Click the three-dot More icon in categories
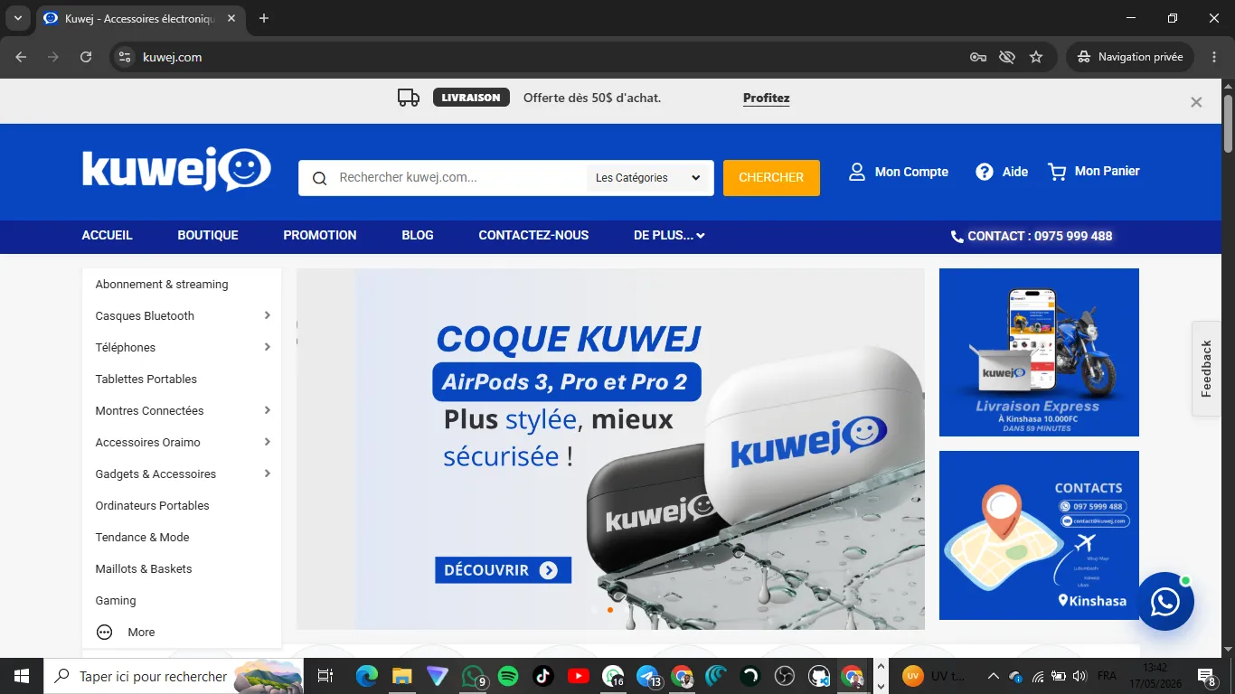This screenshot has width=1235, height=694. pyautogui.click(x=104, y=633)
